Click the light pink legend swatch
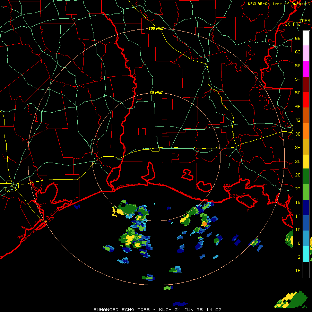The width and height of the screenshot is (312, 312). [306, 53]
